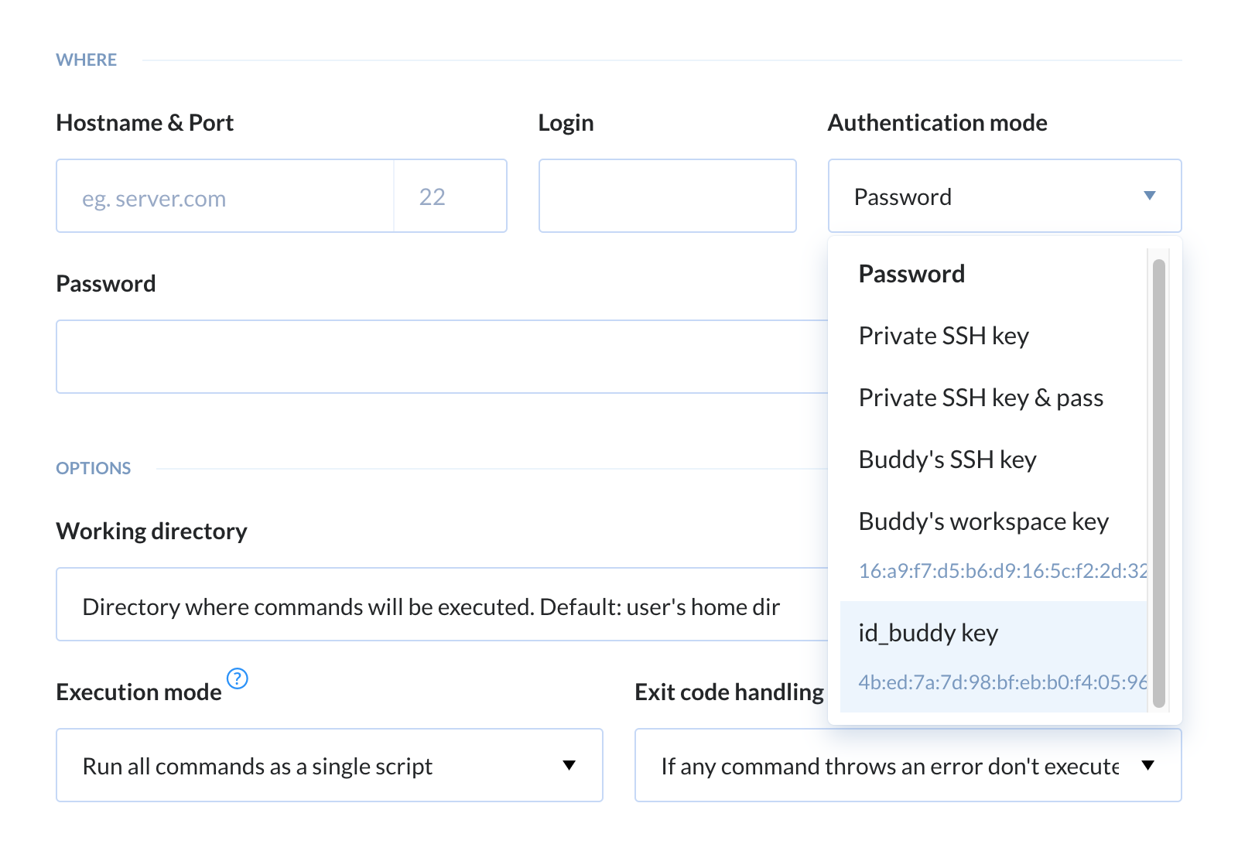Open the Execution mode help icon
1238x851 pixels.
pyautogui.click(x=237, y=678)
